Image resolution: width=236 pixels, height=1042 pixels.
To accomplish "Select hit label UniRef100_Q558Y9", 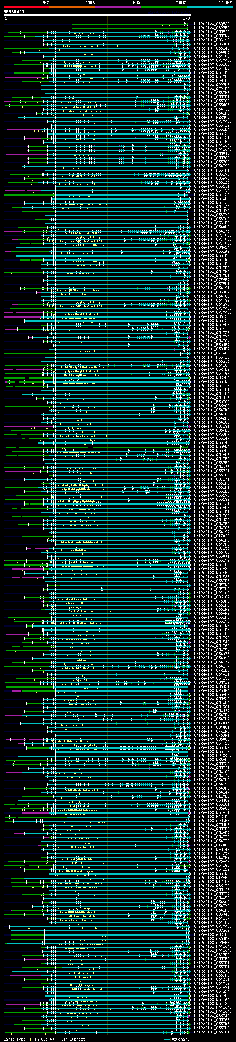I will (212, 561).
